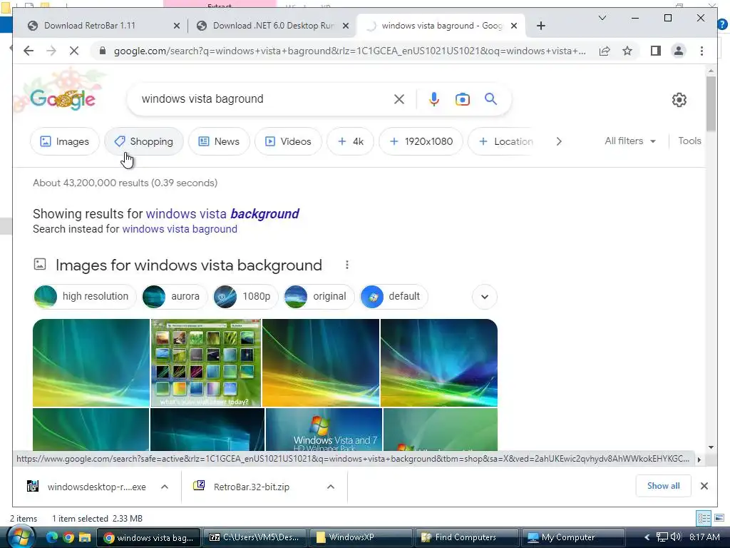The image size is (730, 548).
Task: Open the Chrome profile avatar menu
Action: [x=679, y=51]
